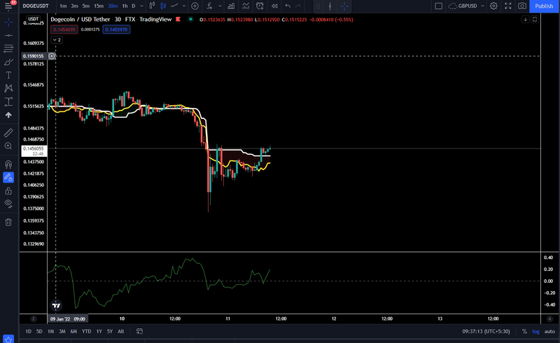The image size is (560, 343).
Task: Toggle percent scale mode
Action: [x=524, y=331]
